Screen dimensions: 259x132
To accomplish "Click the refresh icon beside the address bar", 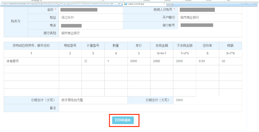I will [x=119, y=4].
